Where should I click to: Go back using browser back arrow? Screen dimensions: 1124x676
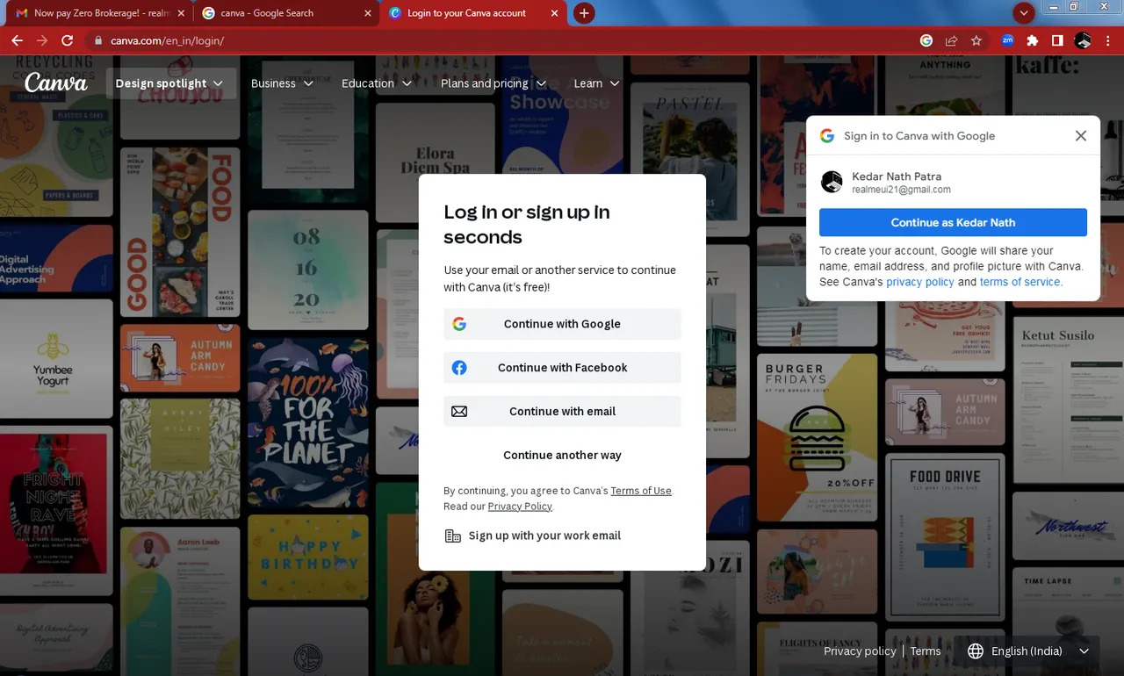(17, 40)
